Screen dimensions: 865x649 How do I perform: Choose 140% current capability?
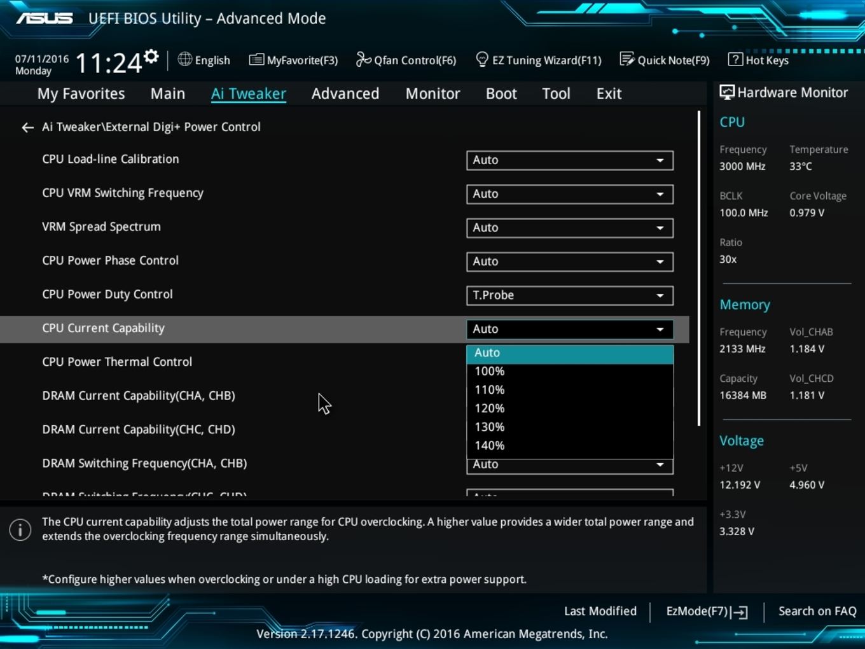(x=570, y=445)
